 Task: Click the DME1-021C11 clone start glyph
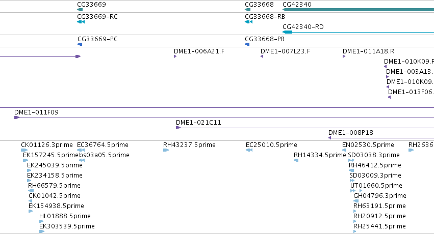coord(178,128)
